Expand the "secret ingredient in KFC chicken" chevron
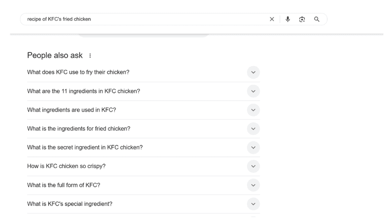Image resolution: width=389 pixels, height=222 pixels. [x=253, y=148]
